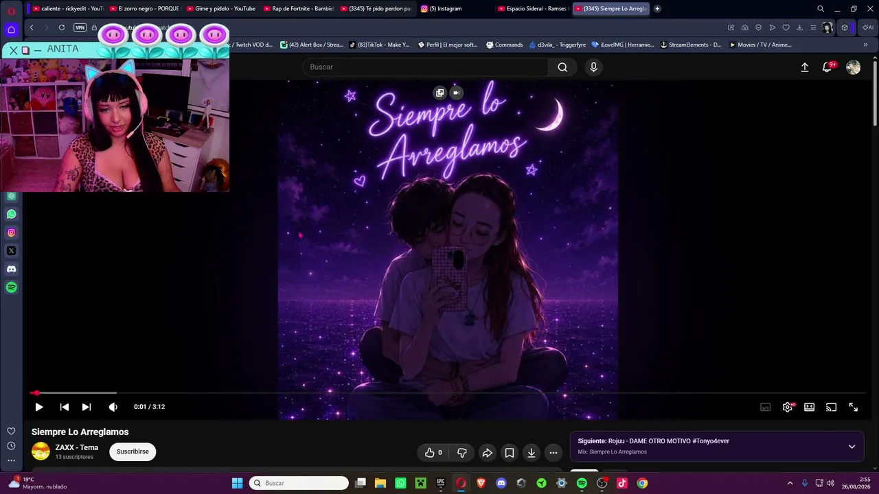Search open tabs in browser

click(x=821, y=9)
